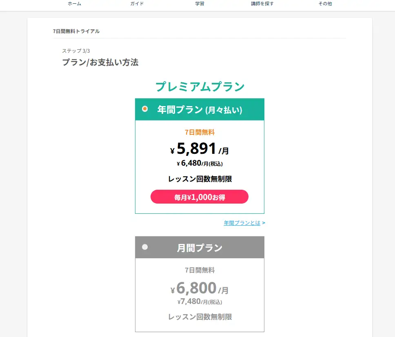Click the プレミアムプラン heading
This screenshot has height=337, width=395.
pos(200,87)
